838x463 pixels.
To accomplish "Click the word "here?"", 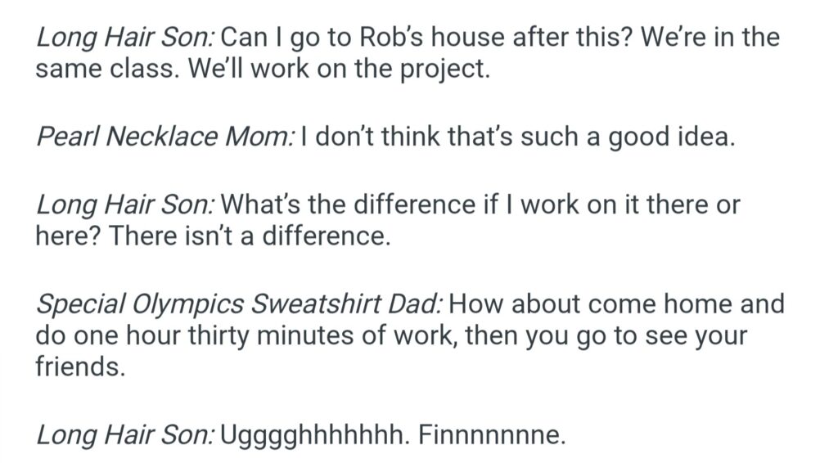I will pos(68,236).
